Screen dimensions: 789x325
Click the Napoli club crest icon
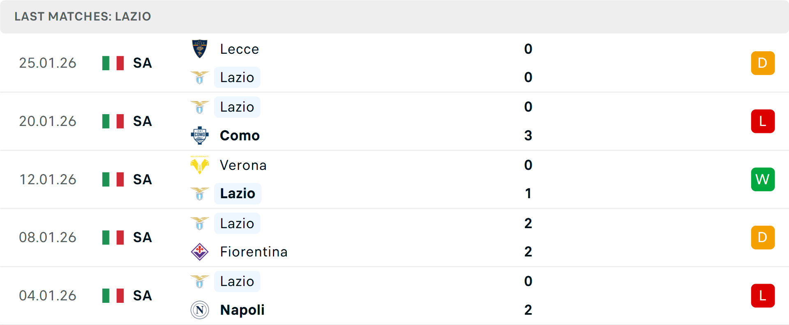[200, 310]
